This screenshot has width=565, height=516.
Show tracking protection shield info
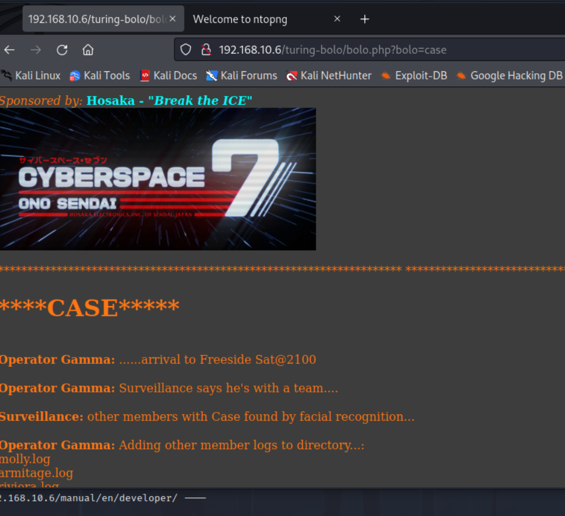coord(186,50)
